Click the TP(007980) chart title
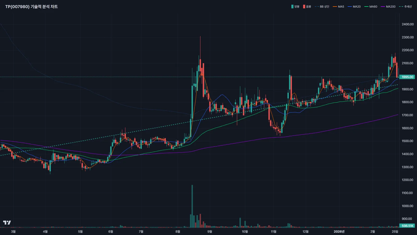Viewport: 417px width, 235px height. point(32,7)
